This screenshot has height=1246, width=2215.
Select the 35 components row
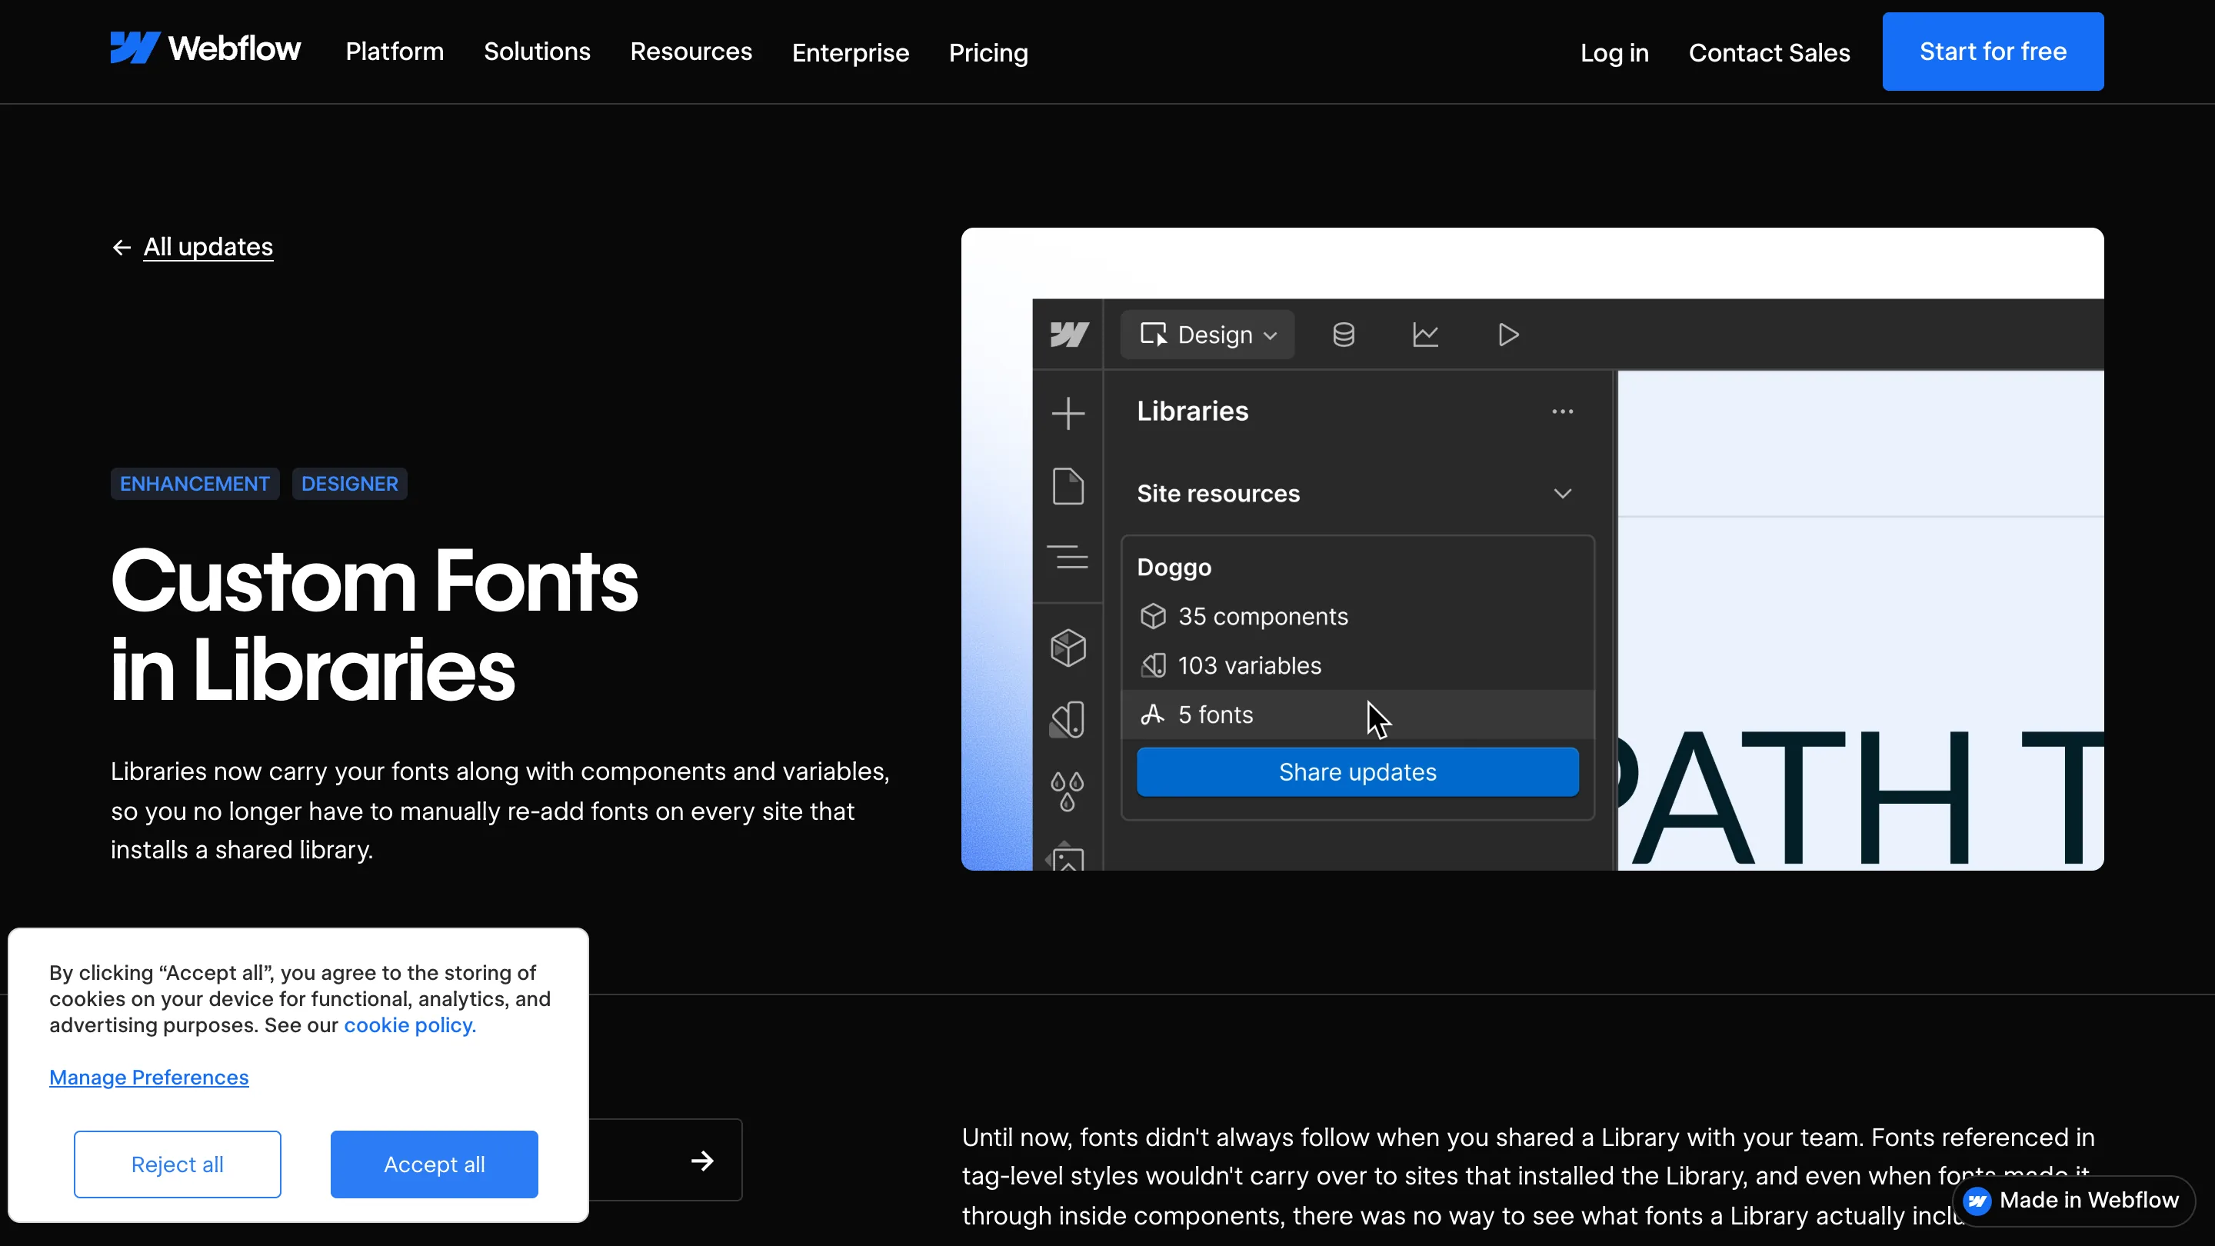[1357, 617]
